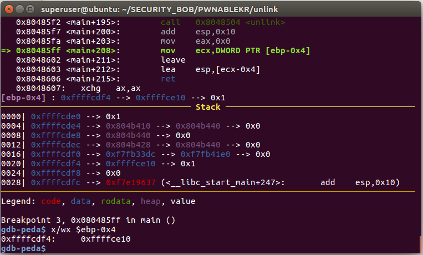
Task: Select 'ecx,DWORD PTR [ebp-0x4]' operand
Action: pyautogui.click(x=253, y=50)
